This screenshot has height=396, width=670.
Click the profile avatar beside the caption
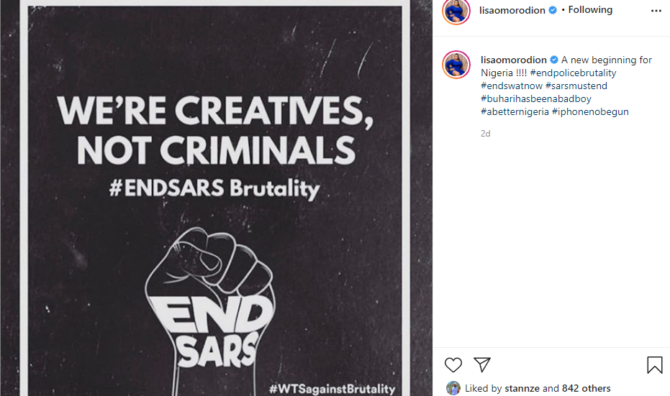pos(456,65)
